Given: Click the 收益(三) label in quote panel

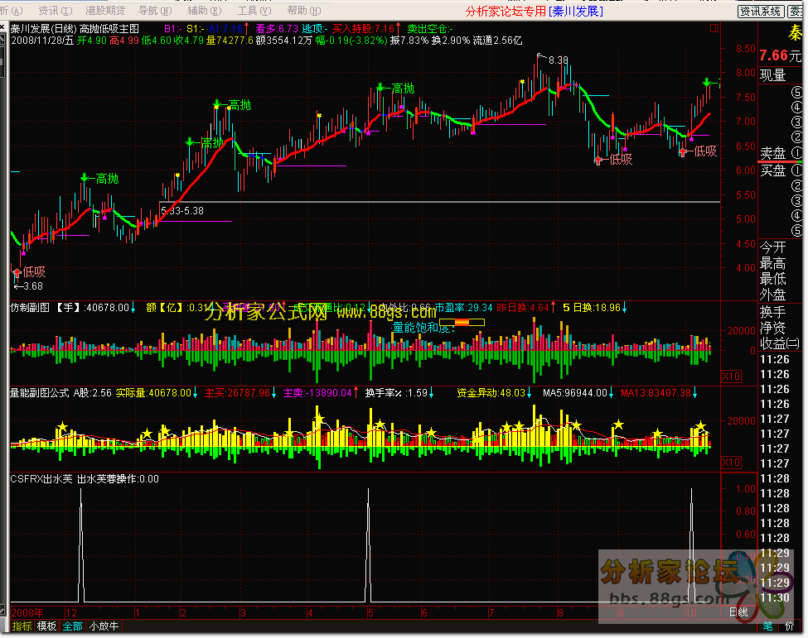Looking at the screenshot, I should coord(780,343).
